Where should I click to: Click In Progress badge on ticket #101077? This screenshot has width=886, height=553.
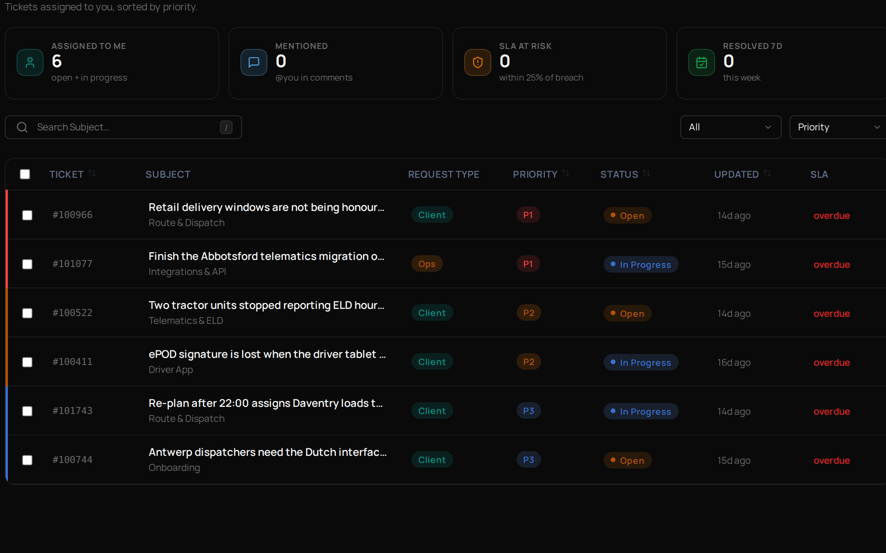[x=641, y=265]
